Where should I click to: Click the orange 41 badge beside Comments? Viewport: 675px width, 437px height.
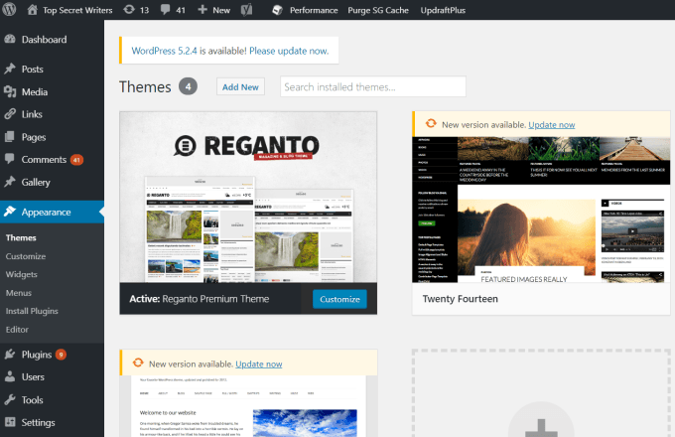click(76, 160)
